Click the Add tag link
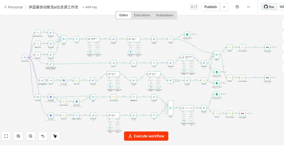This screenshot has height=146, width=284. [90, 7]
